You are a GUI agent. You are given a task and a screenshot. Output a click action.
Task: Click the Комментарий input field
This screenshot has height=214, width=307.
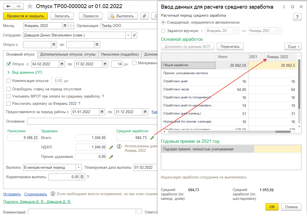82,212
